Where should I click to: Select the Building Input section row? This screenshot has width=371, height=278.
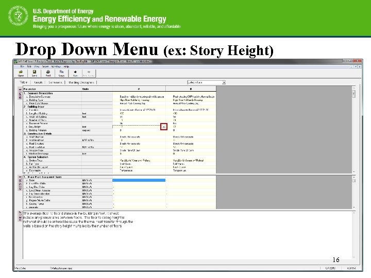52,107
